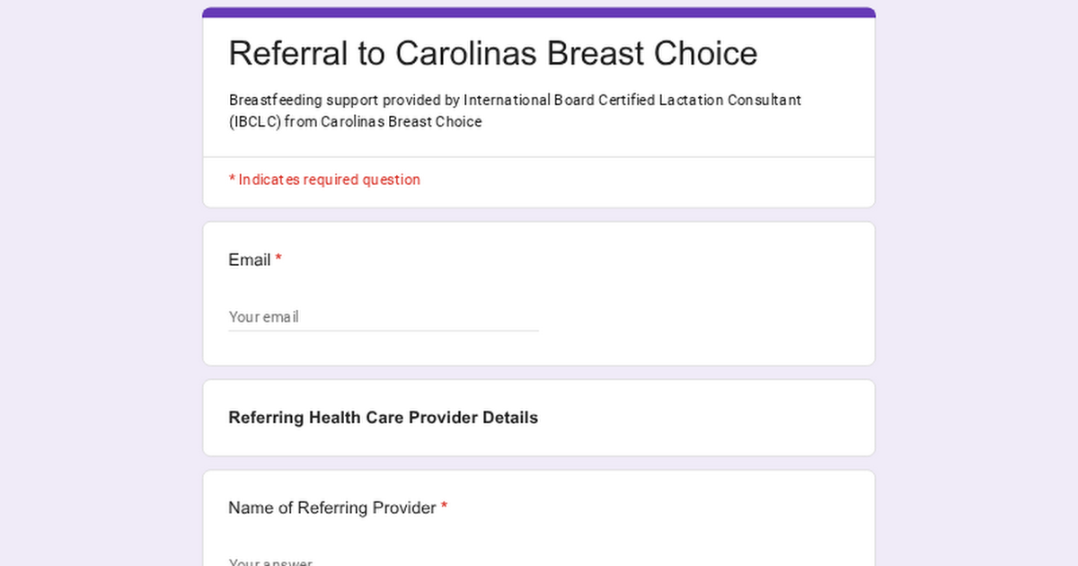The height and width of the screenshot is (566, 1078).
Task: Select the Email question card
Action: point(539,293)
